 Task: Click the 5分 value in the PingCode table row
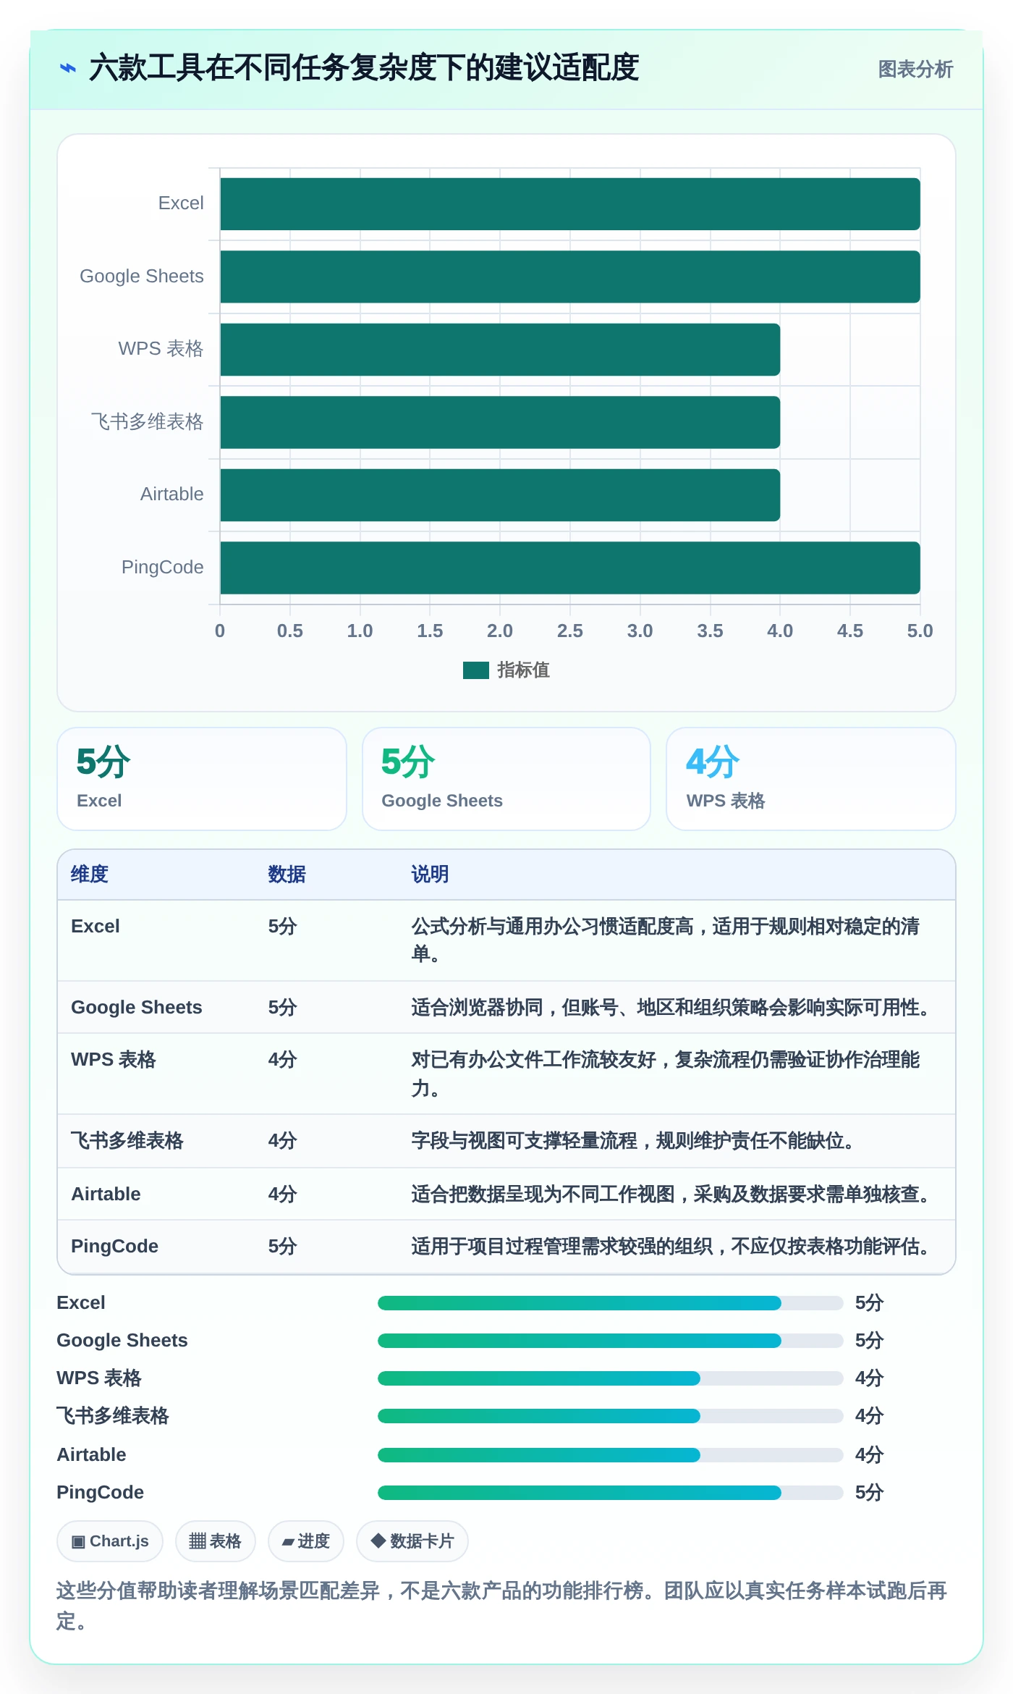(x=282, y=1247)
